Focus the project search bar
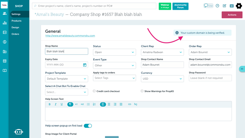This screenshot has width=245, height=138. coord(94,6)
